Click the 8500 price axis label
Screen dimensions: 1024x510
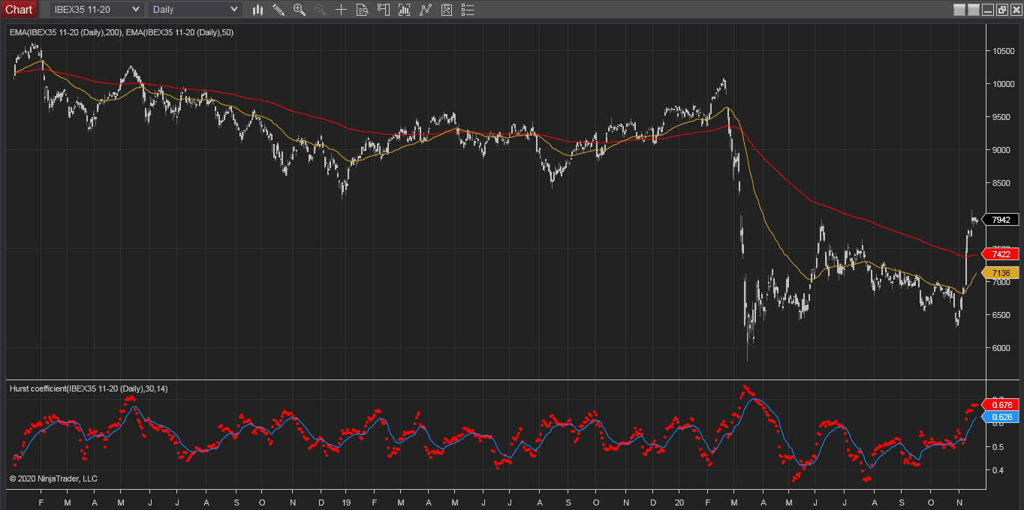[1002, 183]
